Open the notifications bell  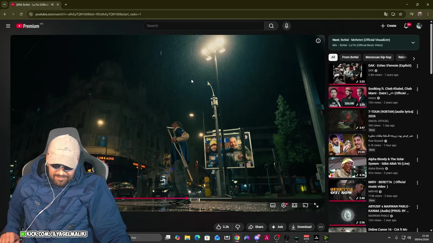(407, 26)
